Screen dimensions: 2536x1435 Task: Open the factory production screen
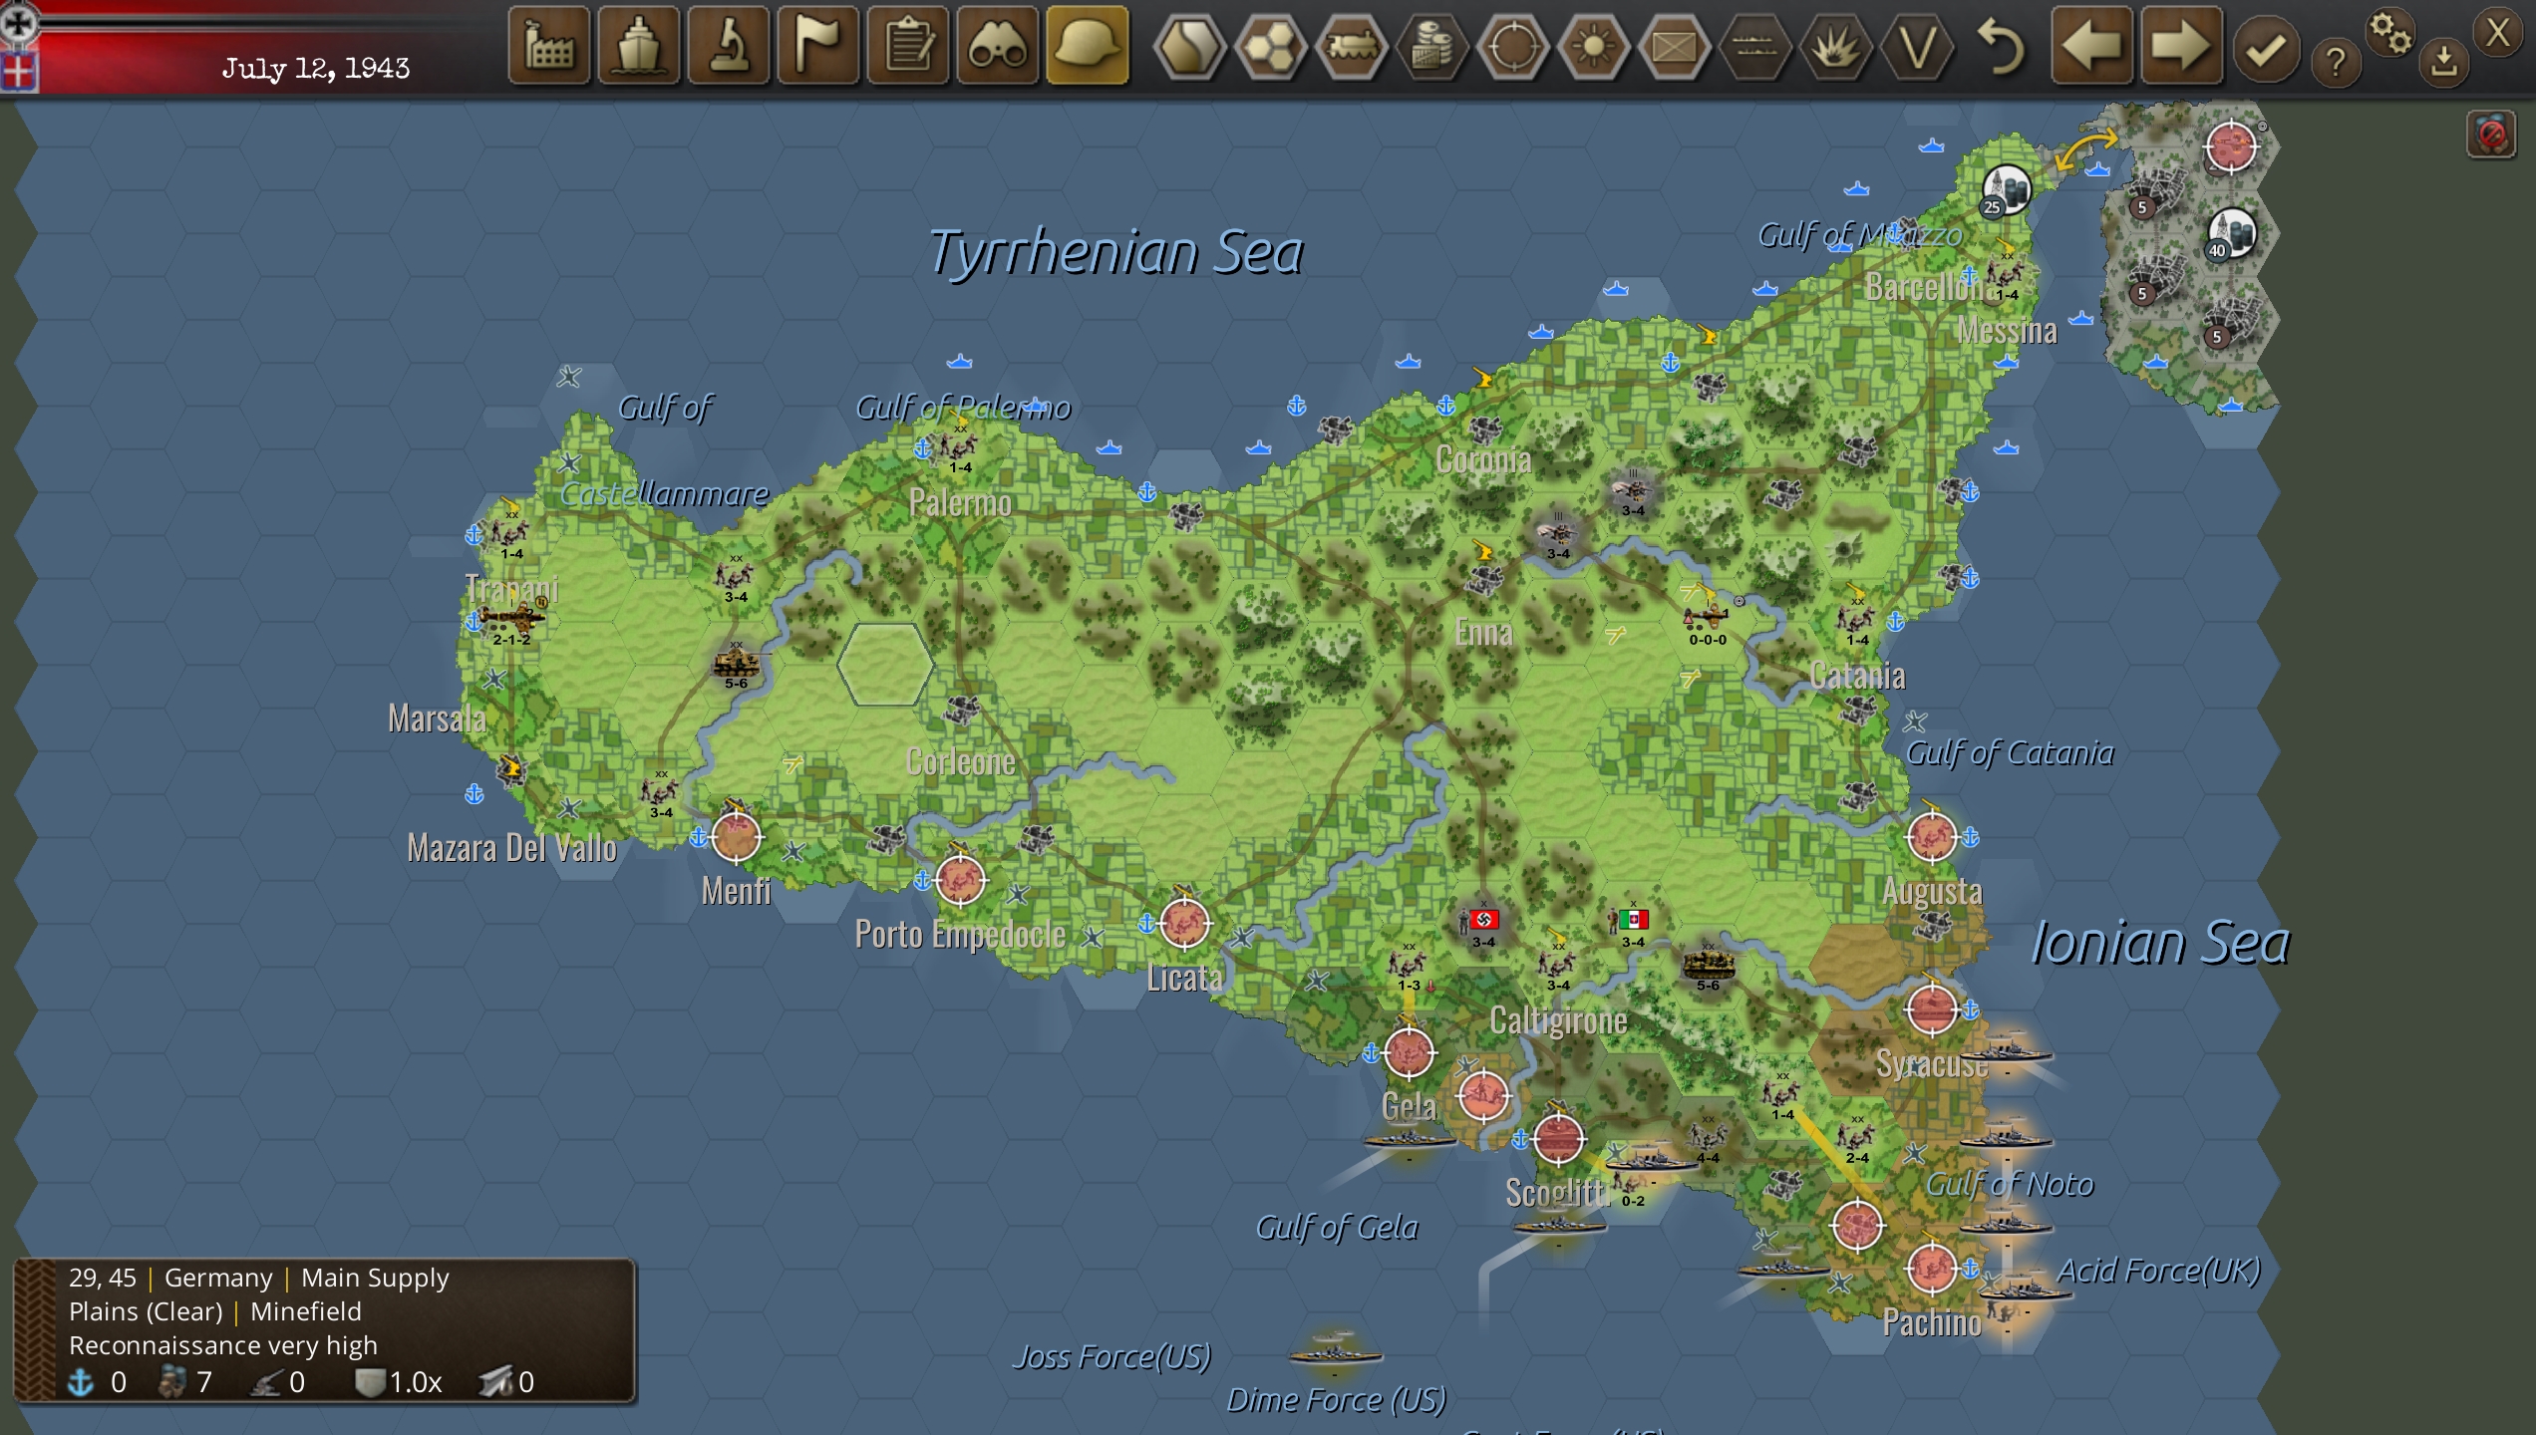549,46
